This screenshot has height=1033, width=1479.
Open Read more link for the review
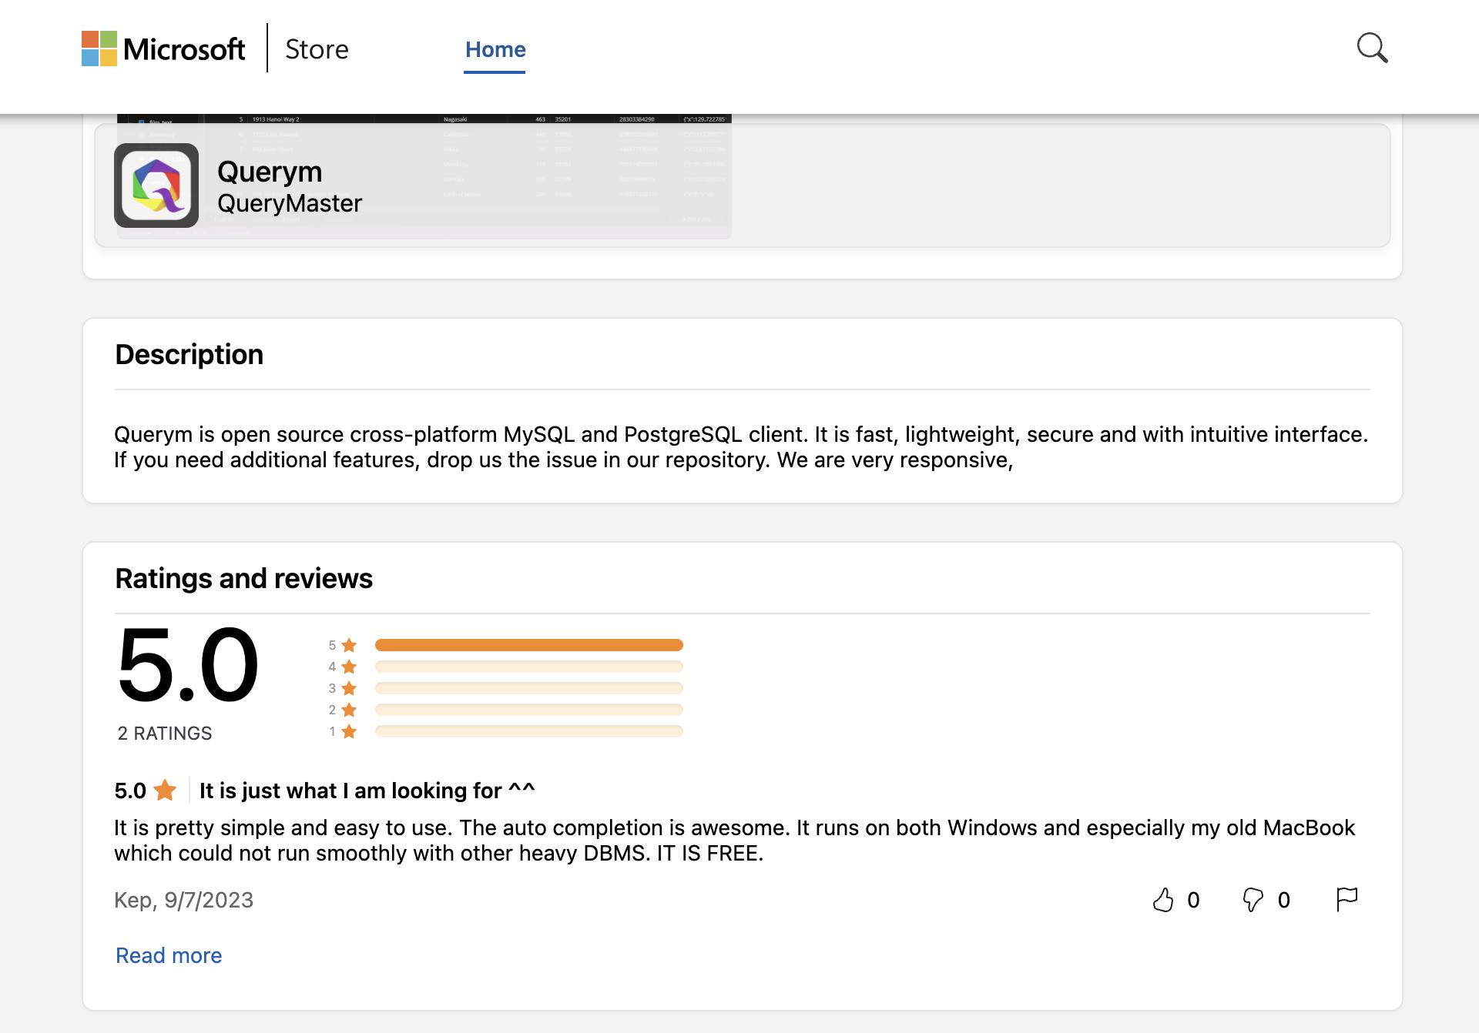click(x=169, y=956)
